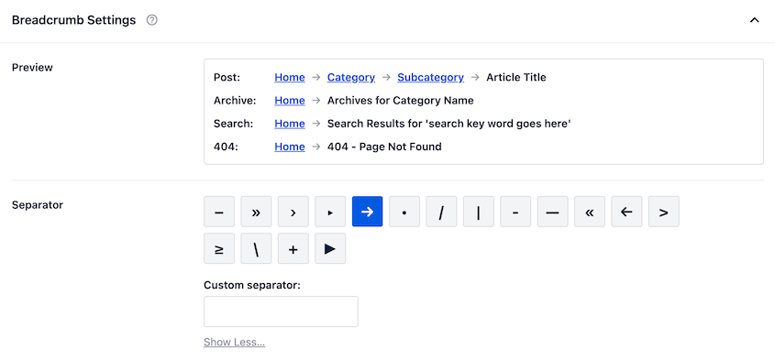Screen dimensions: 775x360
Task: Select the double right angle » separator
Action: point(256,212)
